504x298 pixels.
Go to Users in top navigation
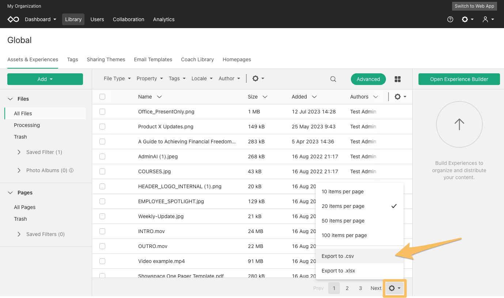tap(97, 19)
